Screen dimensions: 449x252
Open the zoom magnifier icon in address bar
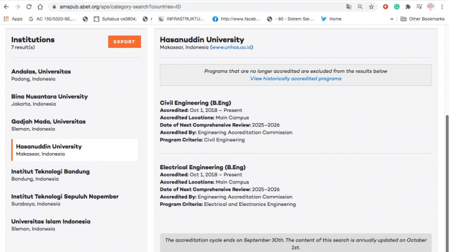coord(360,6)
